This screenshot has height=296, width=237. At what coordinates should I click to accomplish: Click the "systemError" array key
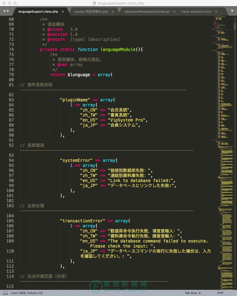76,160
